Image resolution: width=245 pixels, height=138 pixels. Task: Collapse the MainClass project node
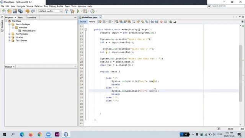[x=6, y=21]
